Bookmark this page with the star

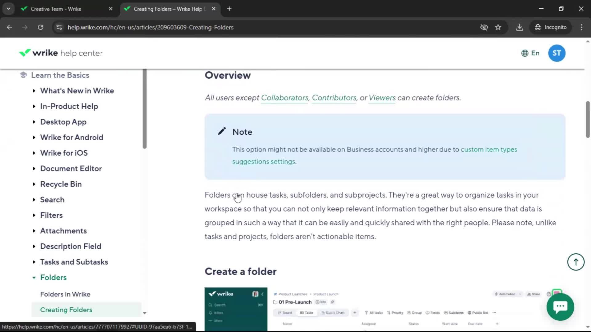pos(498,27)
